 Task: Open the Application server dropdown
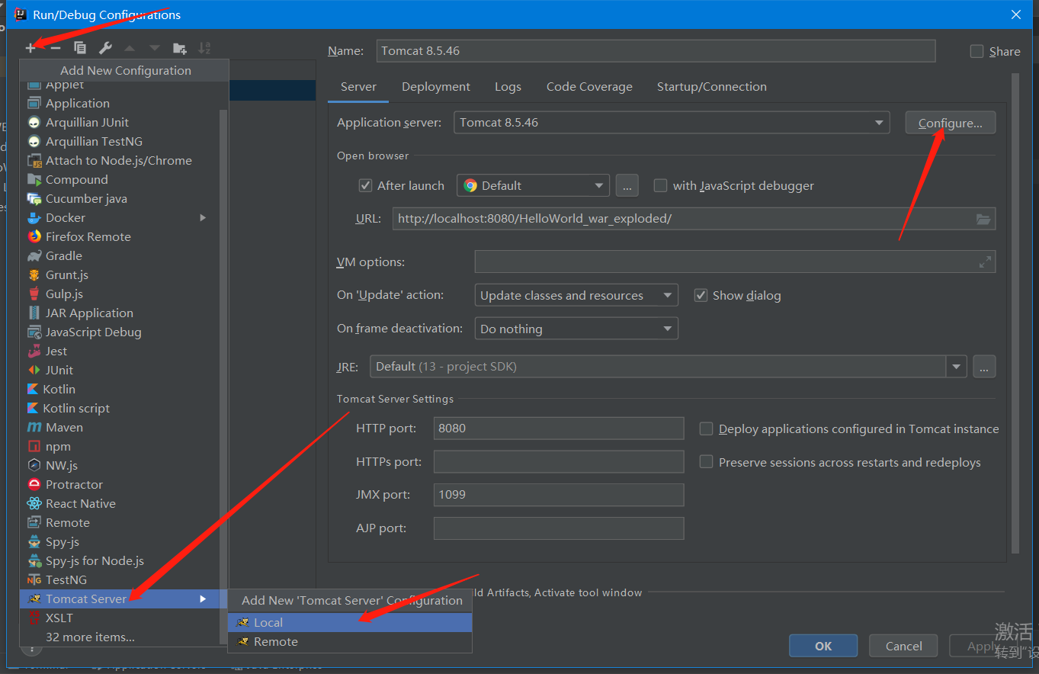point(672,122)
